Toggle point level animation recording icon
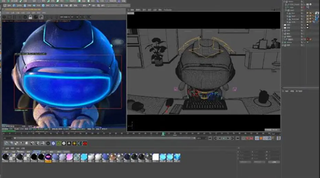The width and height of the screenshot is (320, 178). (274, 138)
